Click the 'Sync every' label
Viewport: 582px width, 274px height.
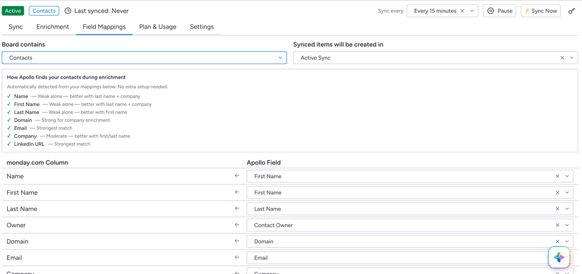pyautogui.click(x=391, y=11)
